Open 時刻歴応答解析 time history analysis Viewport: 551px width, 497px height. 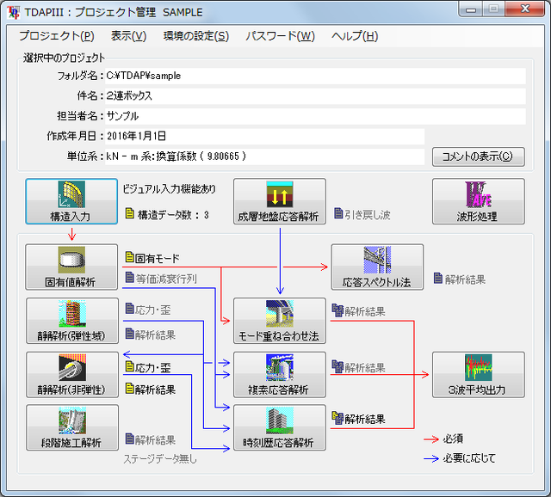(x=280, y=427)
